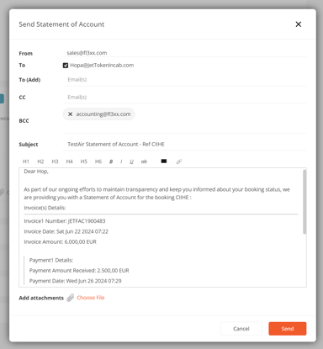Screen dimensions: 323x349
Task: Send the statement email
Action: pos(288,329)
